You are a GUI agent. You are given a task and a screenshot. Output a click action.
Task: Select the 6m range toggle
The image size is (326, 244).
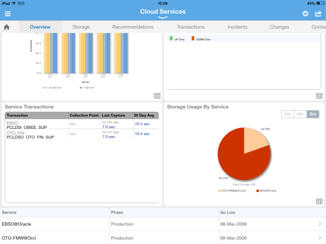click(313, 114)
